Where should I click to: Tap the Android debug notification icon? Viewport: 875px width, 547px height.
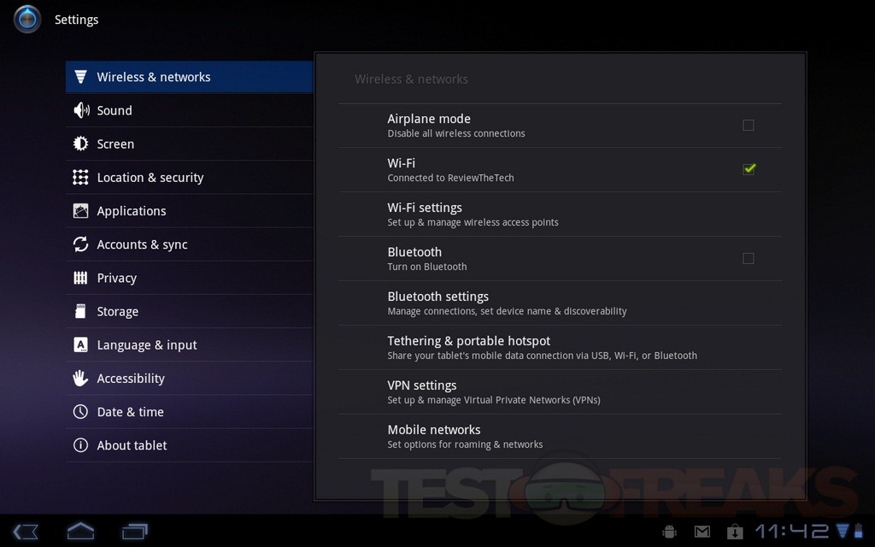click(x=670, y=532)
